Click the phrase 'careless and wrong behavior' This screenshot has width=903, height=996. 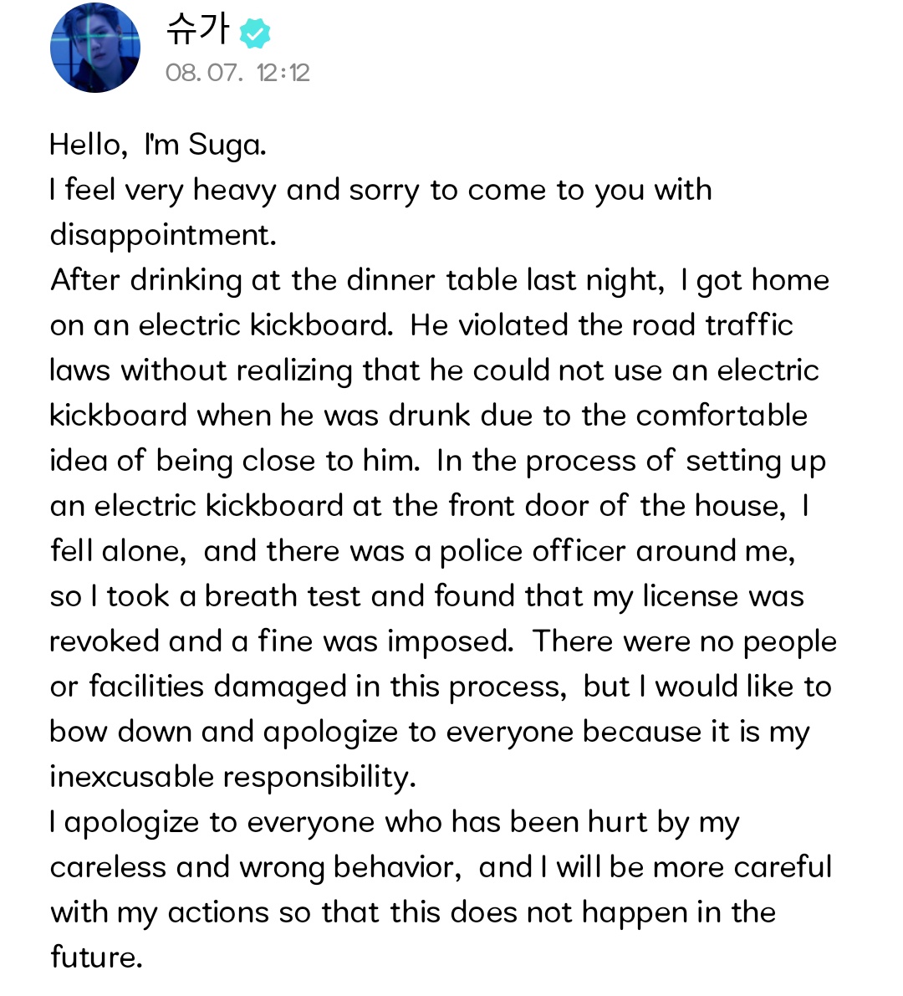[x=256, y=868]
